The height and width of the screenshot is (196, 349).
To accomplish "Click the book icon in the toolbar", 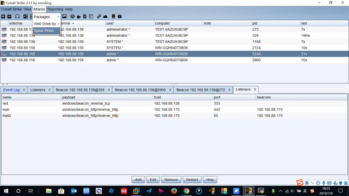I will [113, 17].
